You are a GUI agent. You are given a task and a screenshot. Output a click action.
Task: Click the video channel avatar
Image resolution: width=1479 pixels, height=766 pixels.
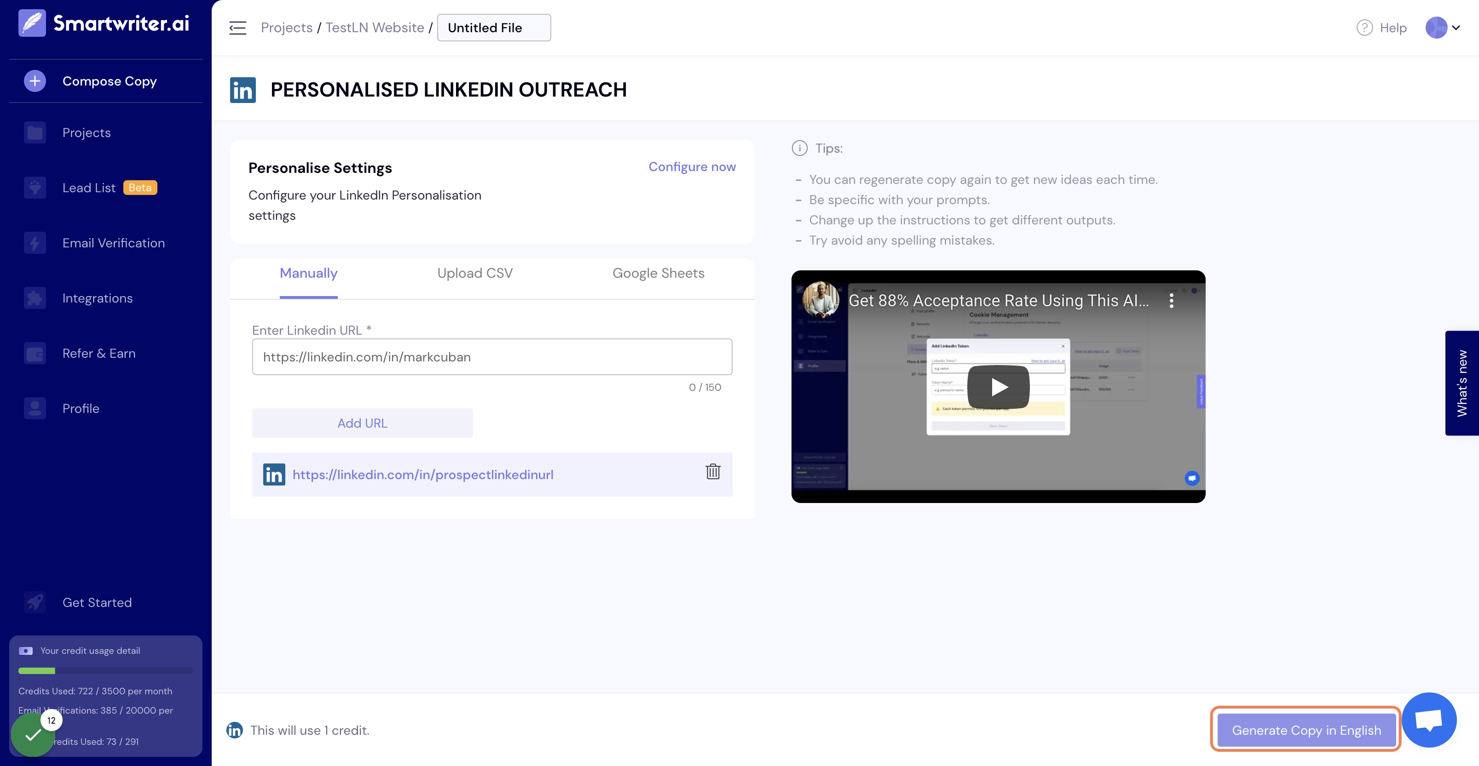point(820,299)
